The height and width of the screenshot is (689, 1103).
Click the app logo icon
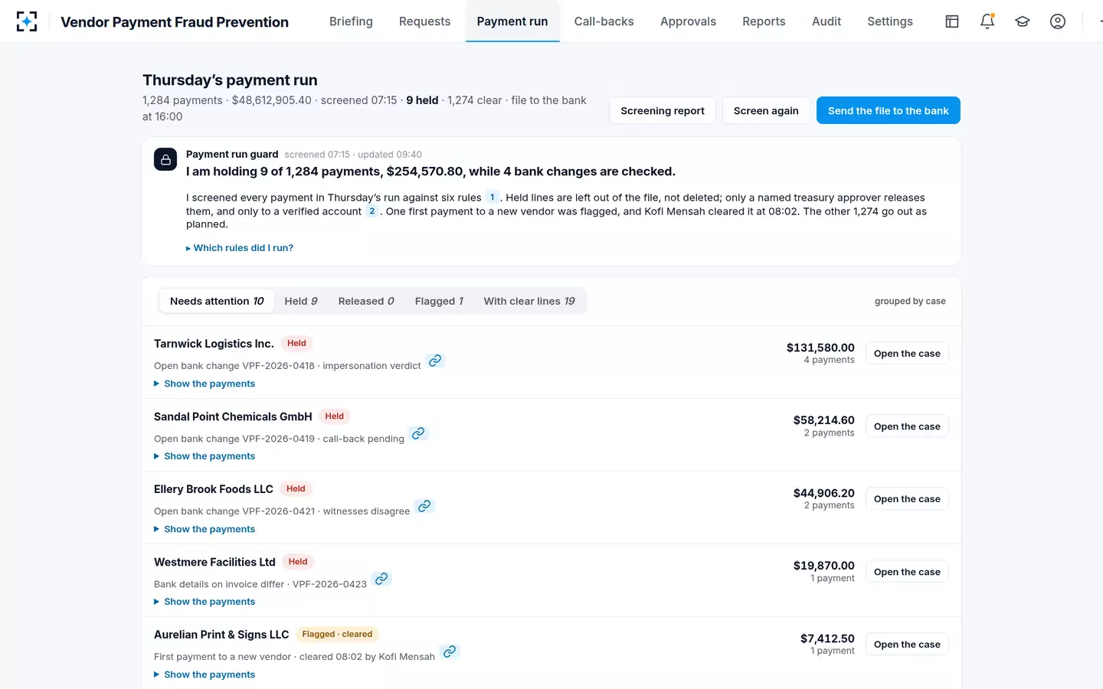coord(27,21)
